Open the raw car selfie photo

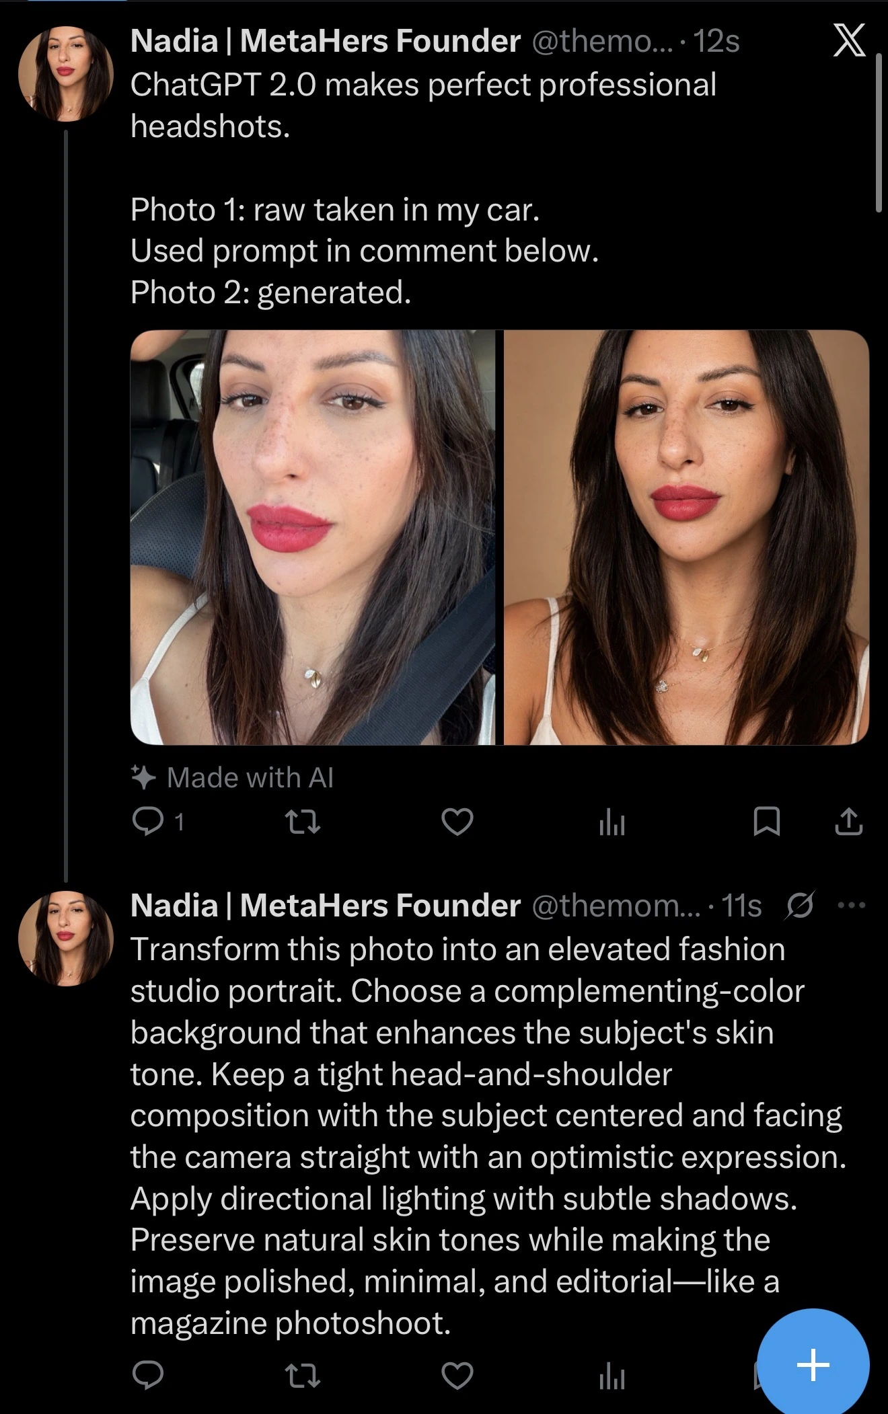313,537
